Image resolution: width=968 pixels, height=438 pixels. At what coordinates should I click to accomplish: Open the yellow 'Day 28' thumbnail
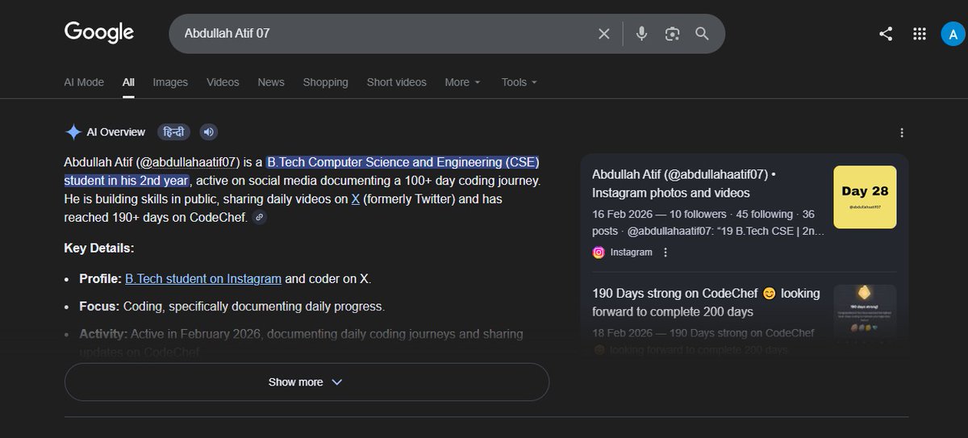pyautogui.click(x=865, y=197)
